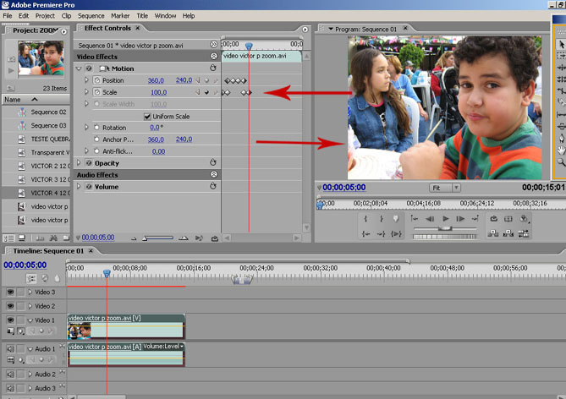Viewport: 566px width, 399px height.
Task: Reset the Opacity effect
Action: (x=213, y=163)
